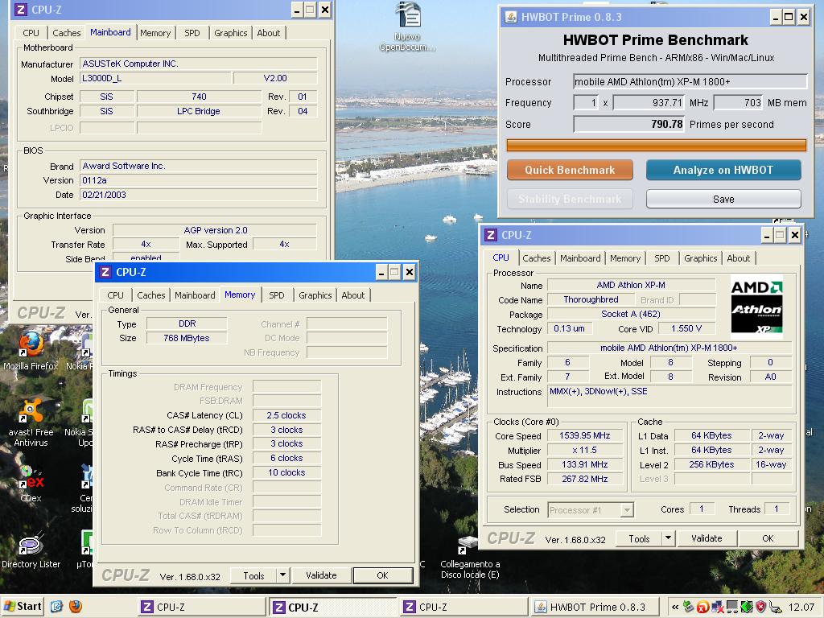This screenshot has width=824, height=618.
Task: Click the orange HWBOT benchmark progress bar
Action: point(656,145)
